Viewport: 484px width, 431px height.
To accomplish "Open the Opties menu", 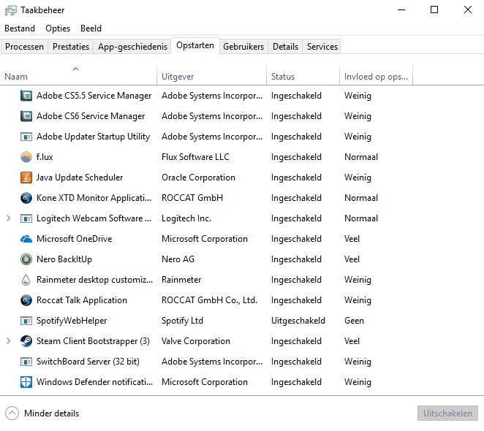I will click(58, 28).
